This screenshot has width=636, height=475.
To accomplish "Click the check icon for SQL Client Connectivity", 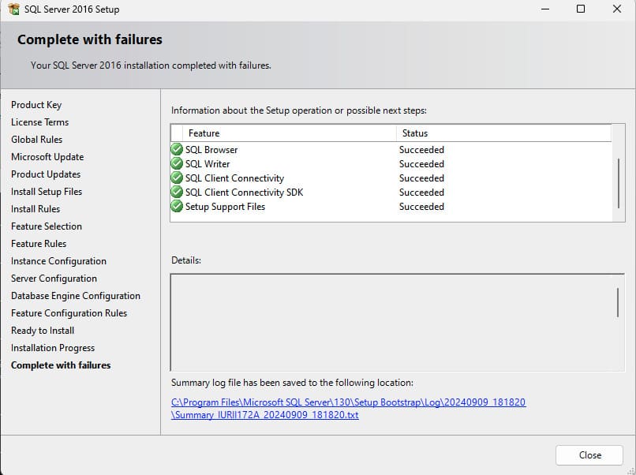I will (177, 178).
